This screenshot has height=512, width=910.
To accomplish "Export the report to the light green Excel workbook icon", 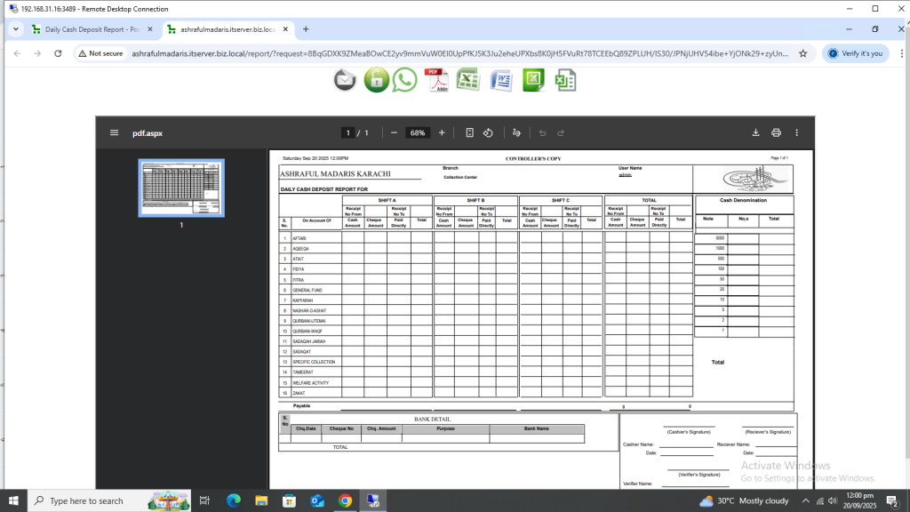I will (467, 80).
